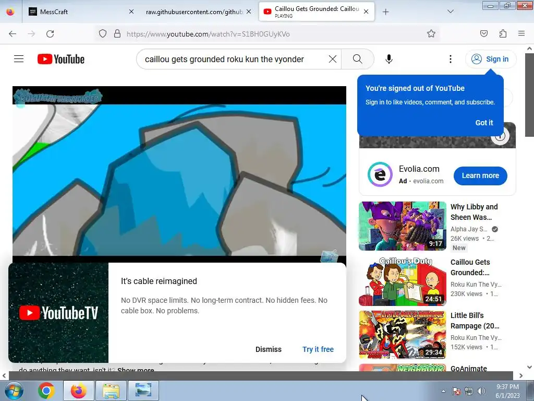Close the MessCraft tab
The image size is (534, 401).
pos(131,11)
